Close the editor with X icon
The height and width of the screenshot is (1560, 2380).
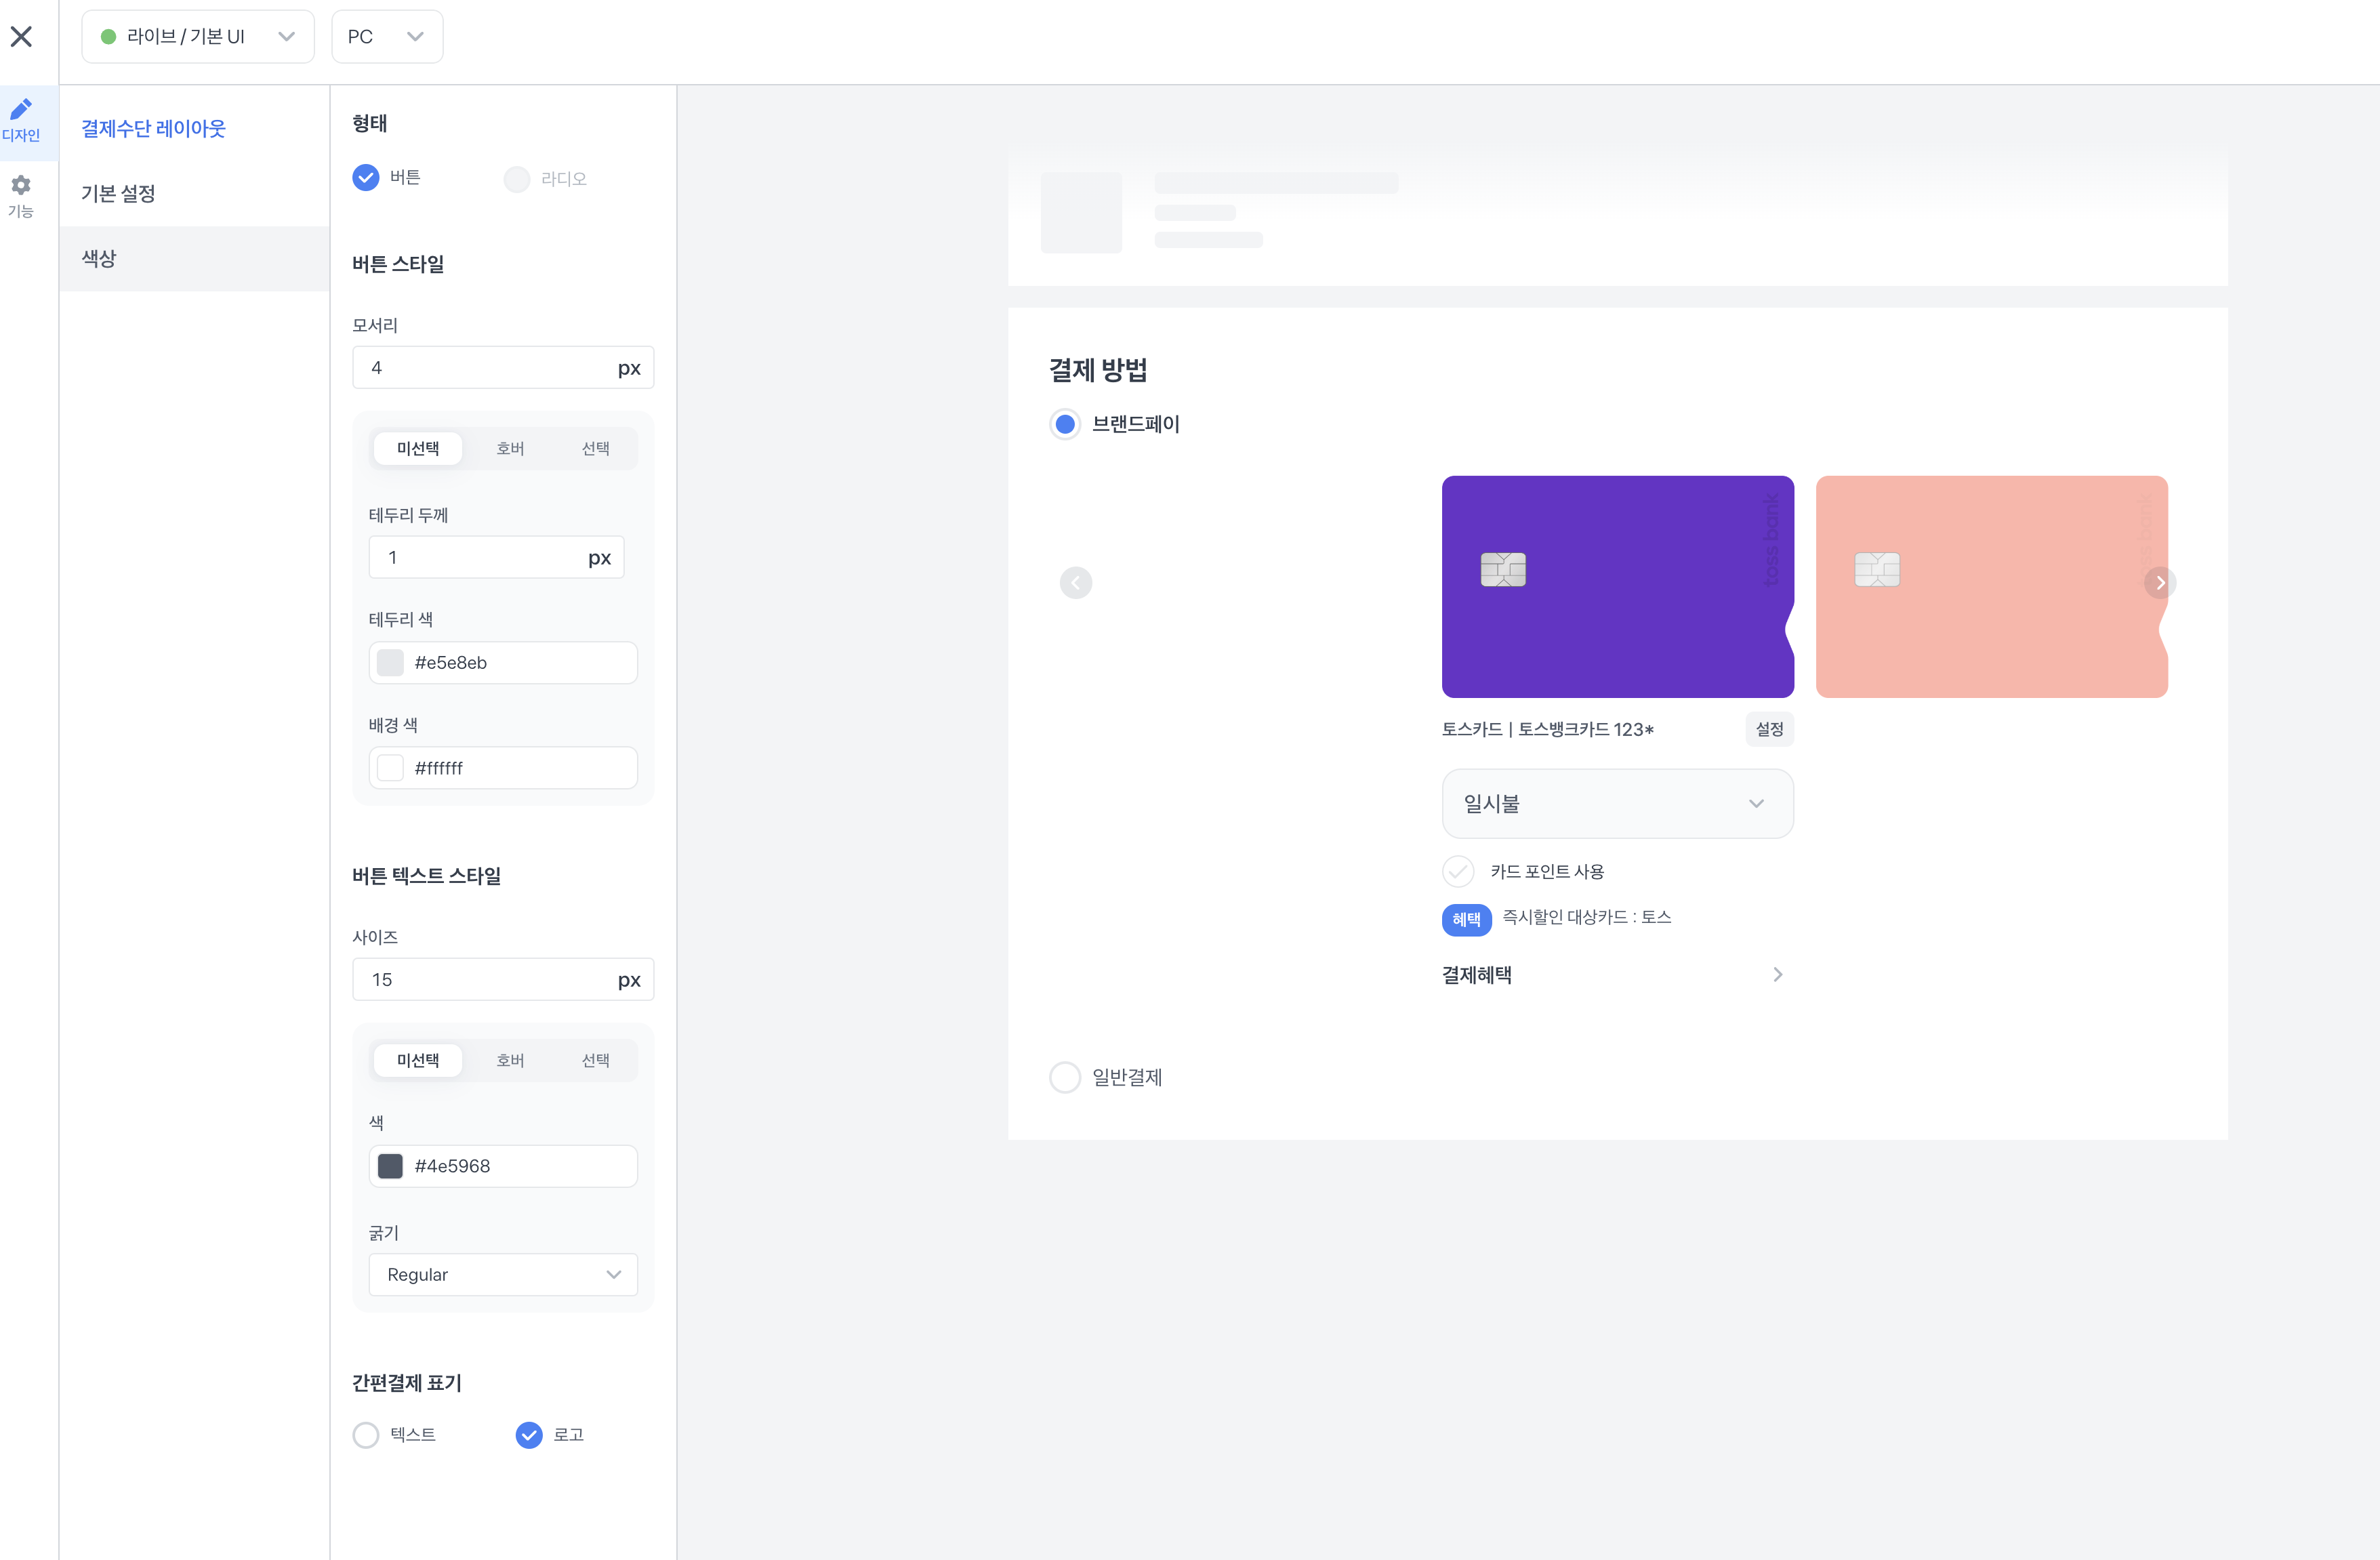(21, 37)
